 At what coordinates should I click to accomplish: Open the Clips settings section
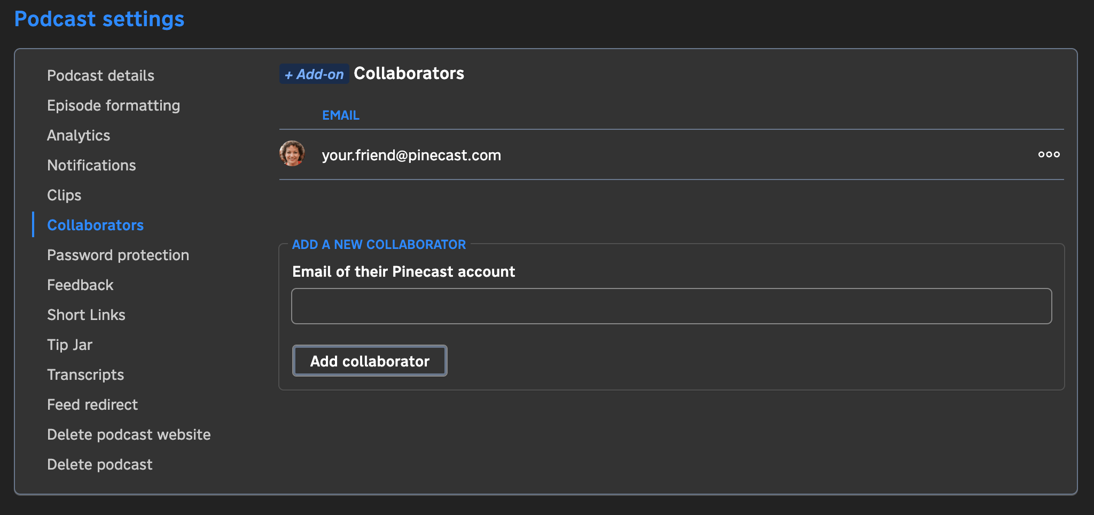[64, 195]
